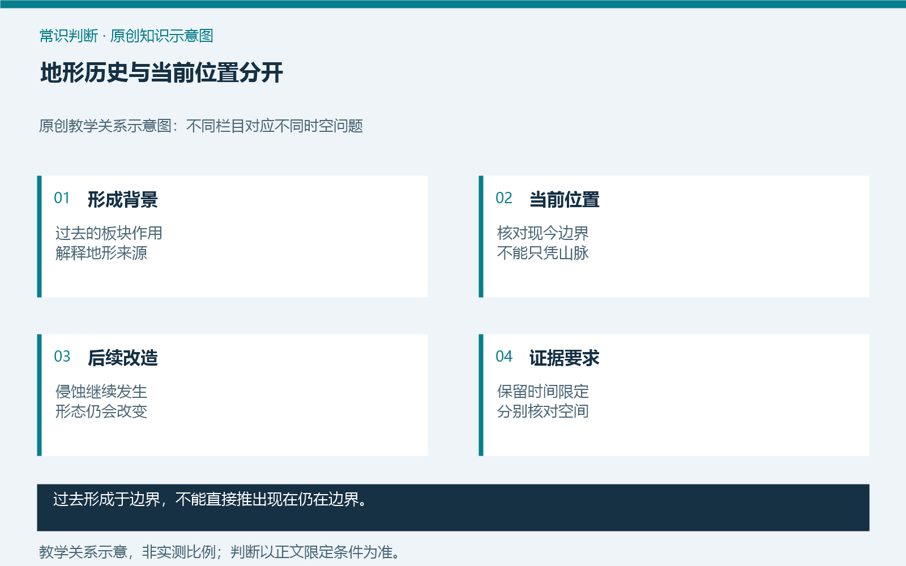Viewport: 906px width, 566px height.
Task: Click the header label 常识判断 · 原创知识示意图
Action: click(x=126, y=36)
